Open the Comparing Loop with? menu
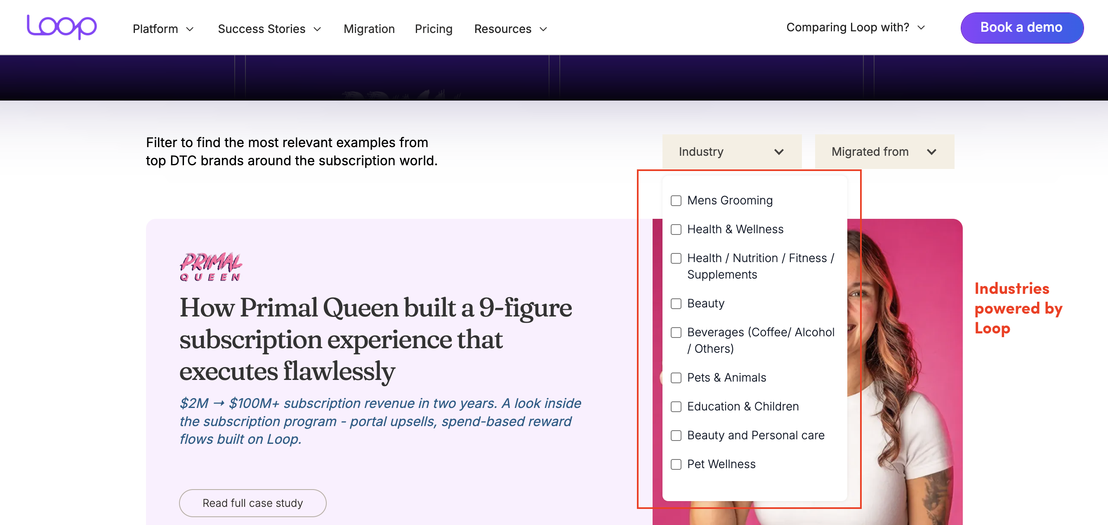 coord(856,27)
